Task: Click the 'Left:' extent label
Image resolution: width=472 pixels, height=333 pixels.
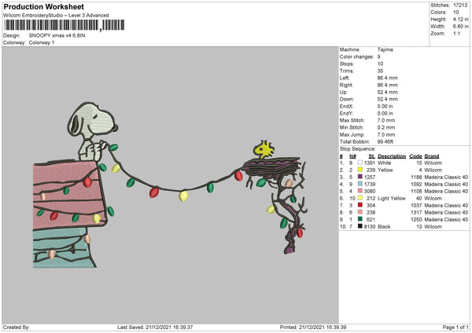Action: point(345,78)
